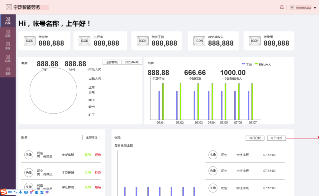The height and width of the screenshot is (196, 319).
Task: Click the green 预估收入 legend swatch
Action: pos(256,64)
